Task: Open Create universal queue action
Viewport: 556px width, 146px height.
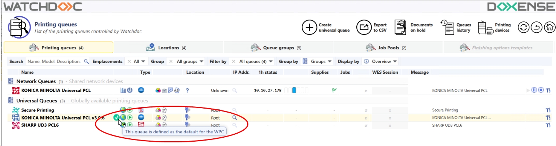Action: point(326,28)
